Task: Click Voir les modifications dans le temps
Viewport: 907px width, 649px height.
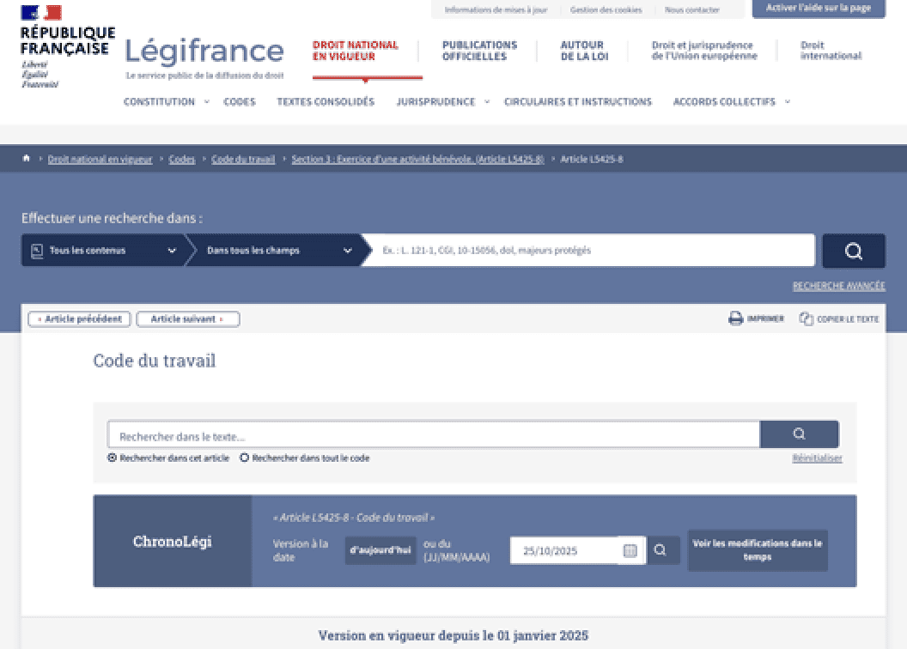Action: tap(757, 550)
